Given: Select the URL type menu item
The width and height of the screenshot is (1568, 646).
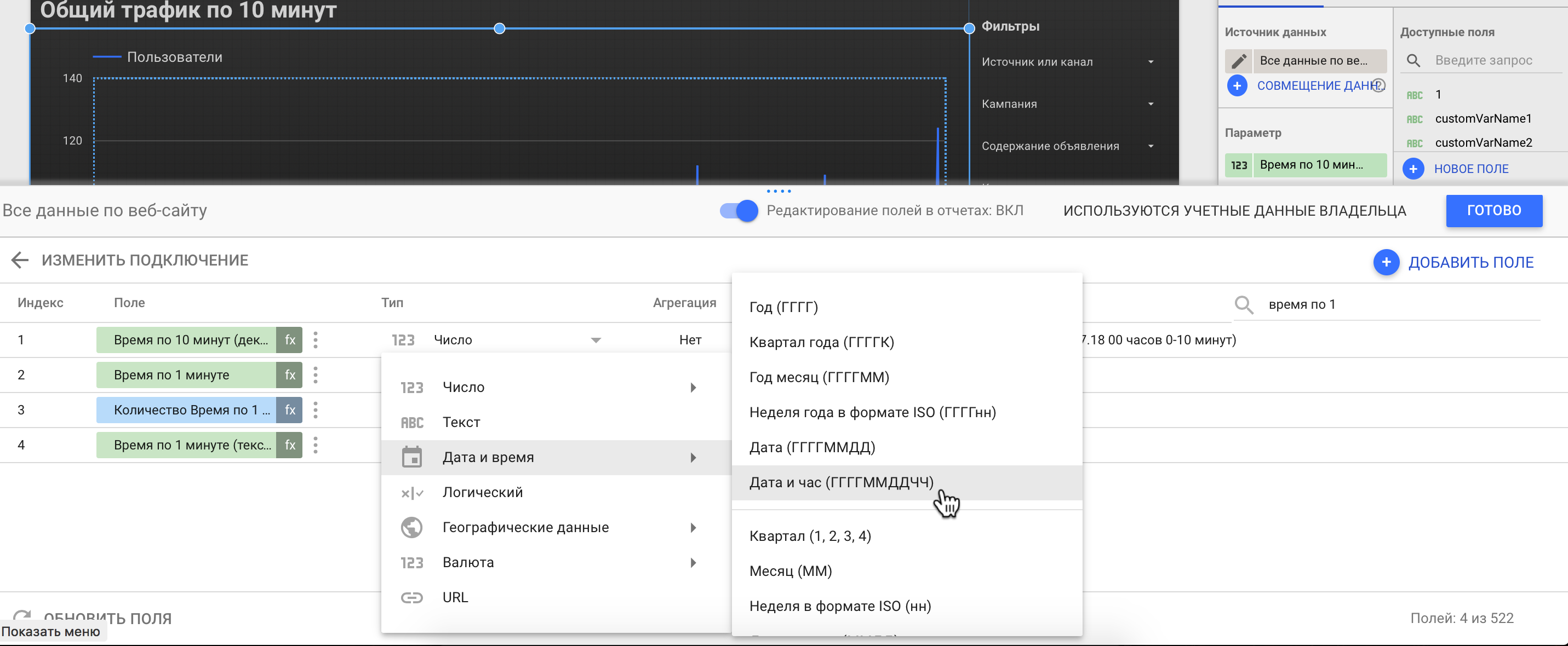Looking at the screenshot, I should pyautogui.click(x=455, y=597).
